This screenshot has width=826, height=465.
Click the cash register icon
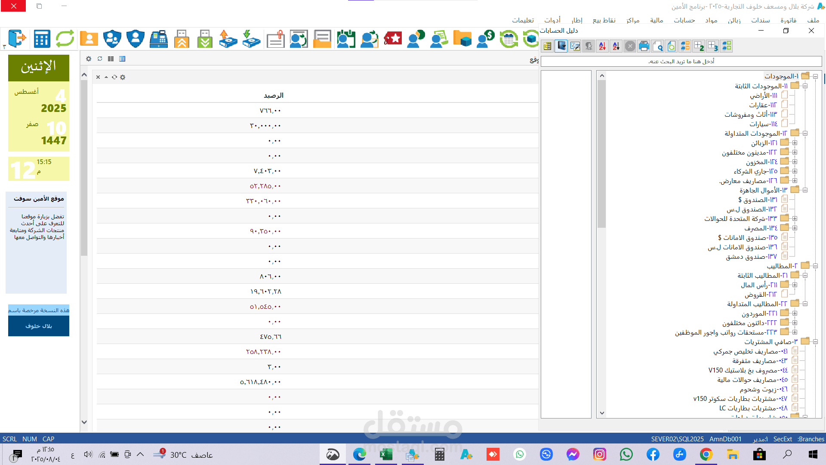[x=159, y=39]
